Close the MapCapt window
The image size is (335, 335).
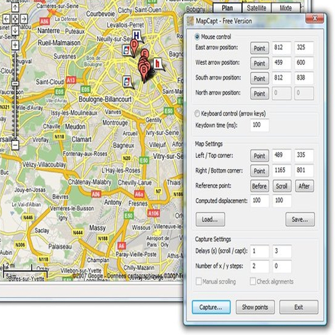[314, 18]
